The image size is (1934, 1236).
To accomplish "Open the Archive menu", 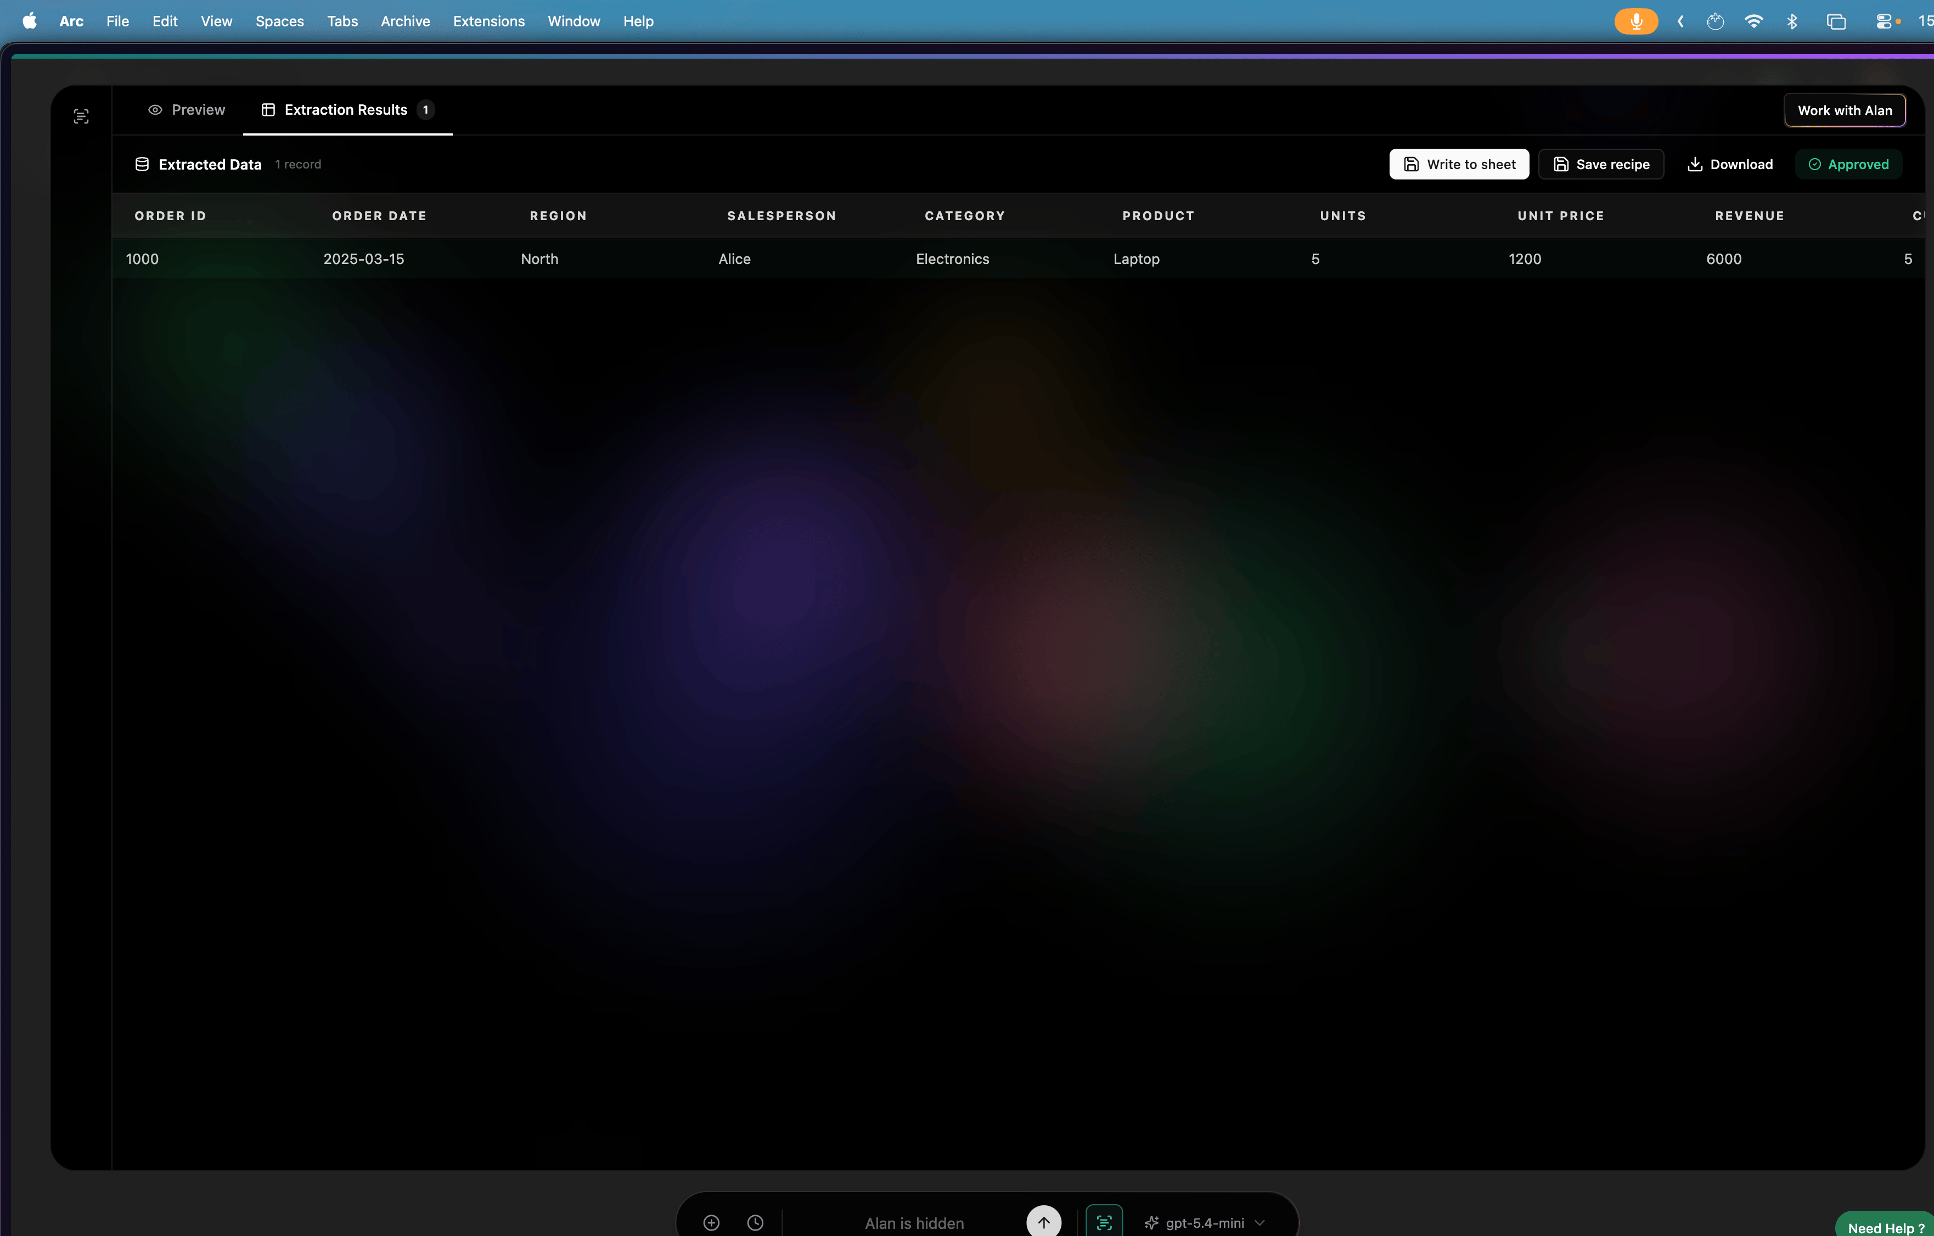I will point(405,21).
